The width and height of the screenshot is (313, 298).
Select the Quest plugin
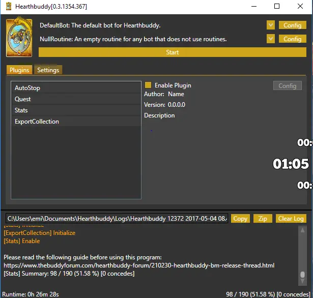[x=75, y=99]
